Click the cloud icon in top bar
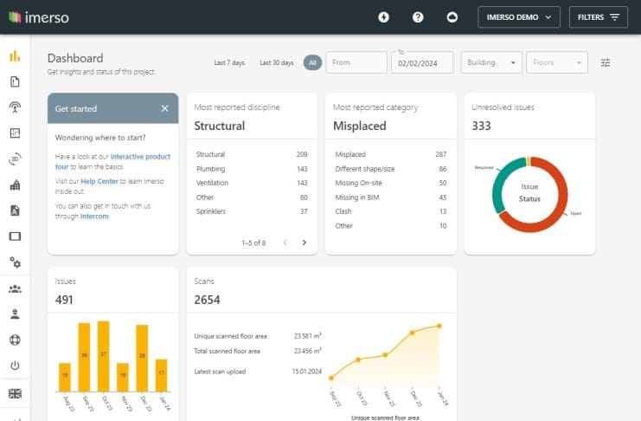The width and height of the screenshot is (641, 421). click(452, 17)
